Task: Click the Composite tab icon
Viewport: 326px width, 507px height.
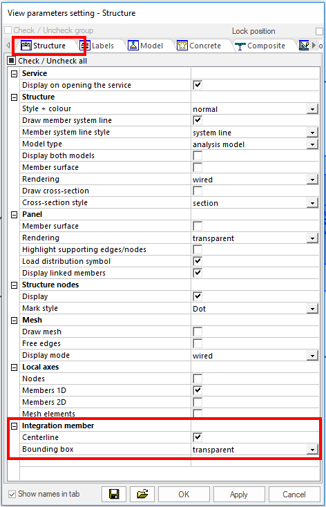Action: [x=240, y=46]
